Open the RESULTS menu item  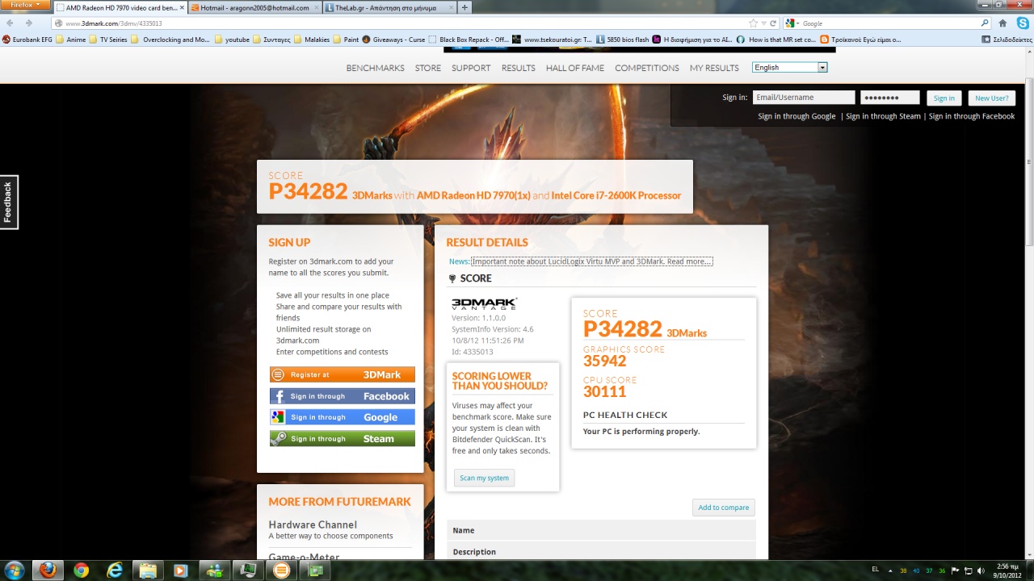[x=518, y=68]
